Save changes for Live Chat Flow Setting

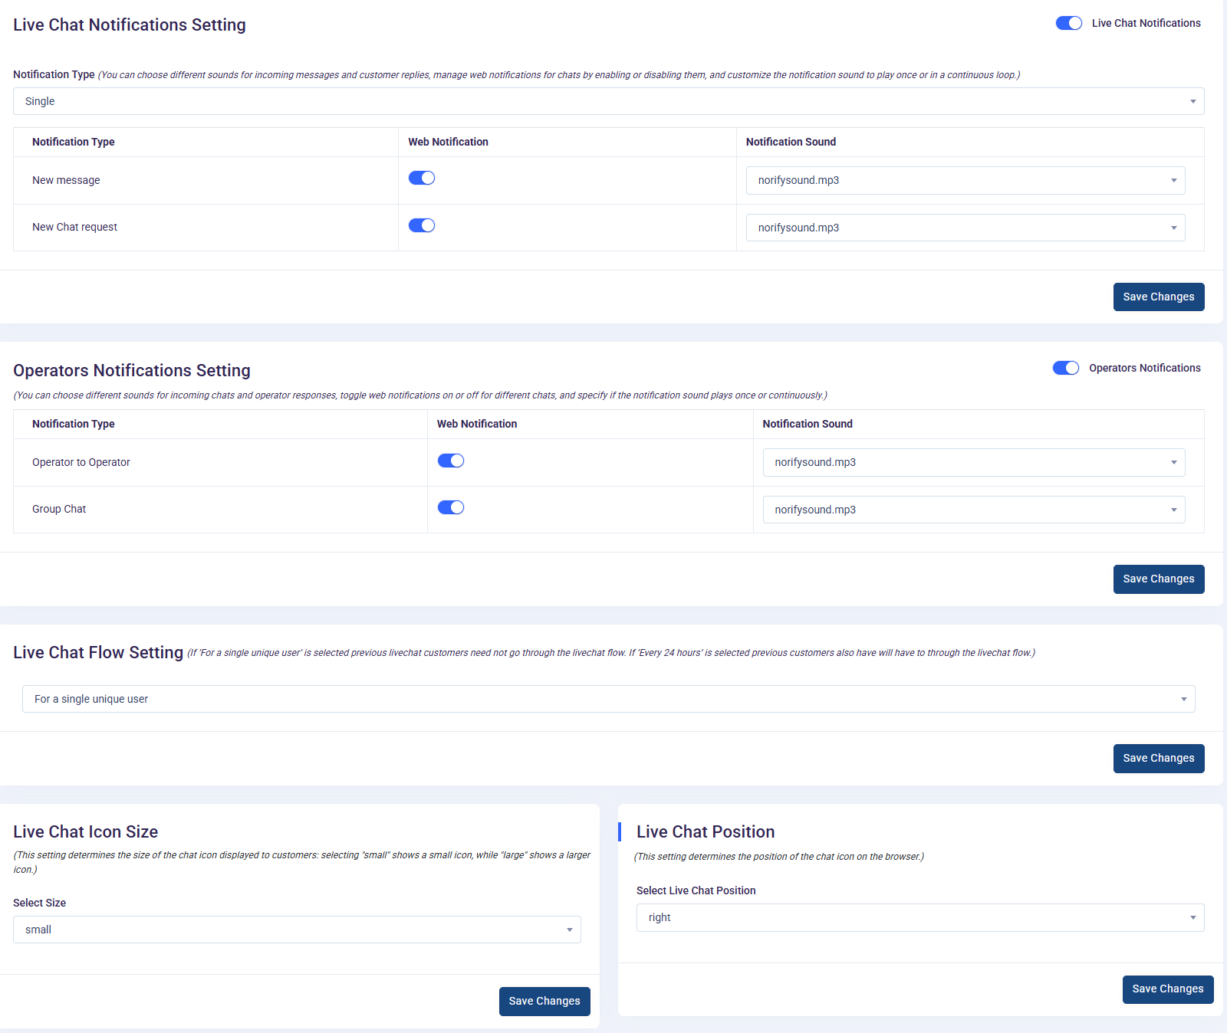click(1158, 758)
